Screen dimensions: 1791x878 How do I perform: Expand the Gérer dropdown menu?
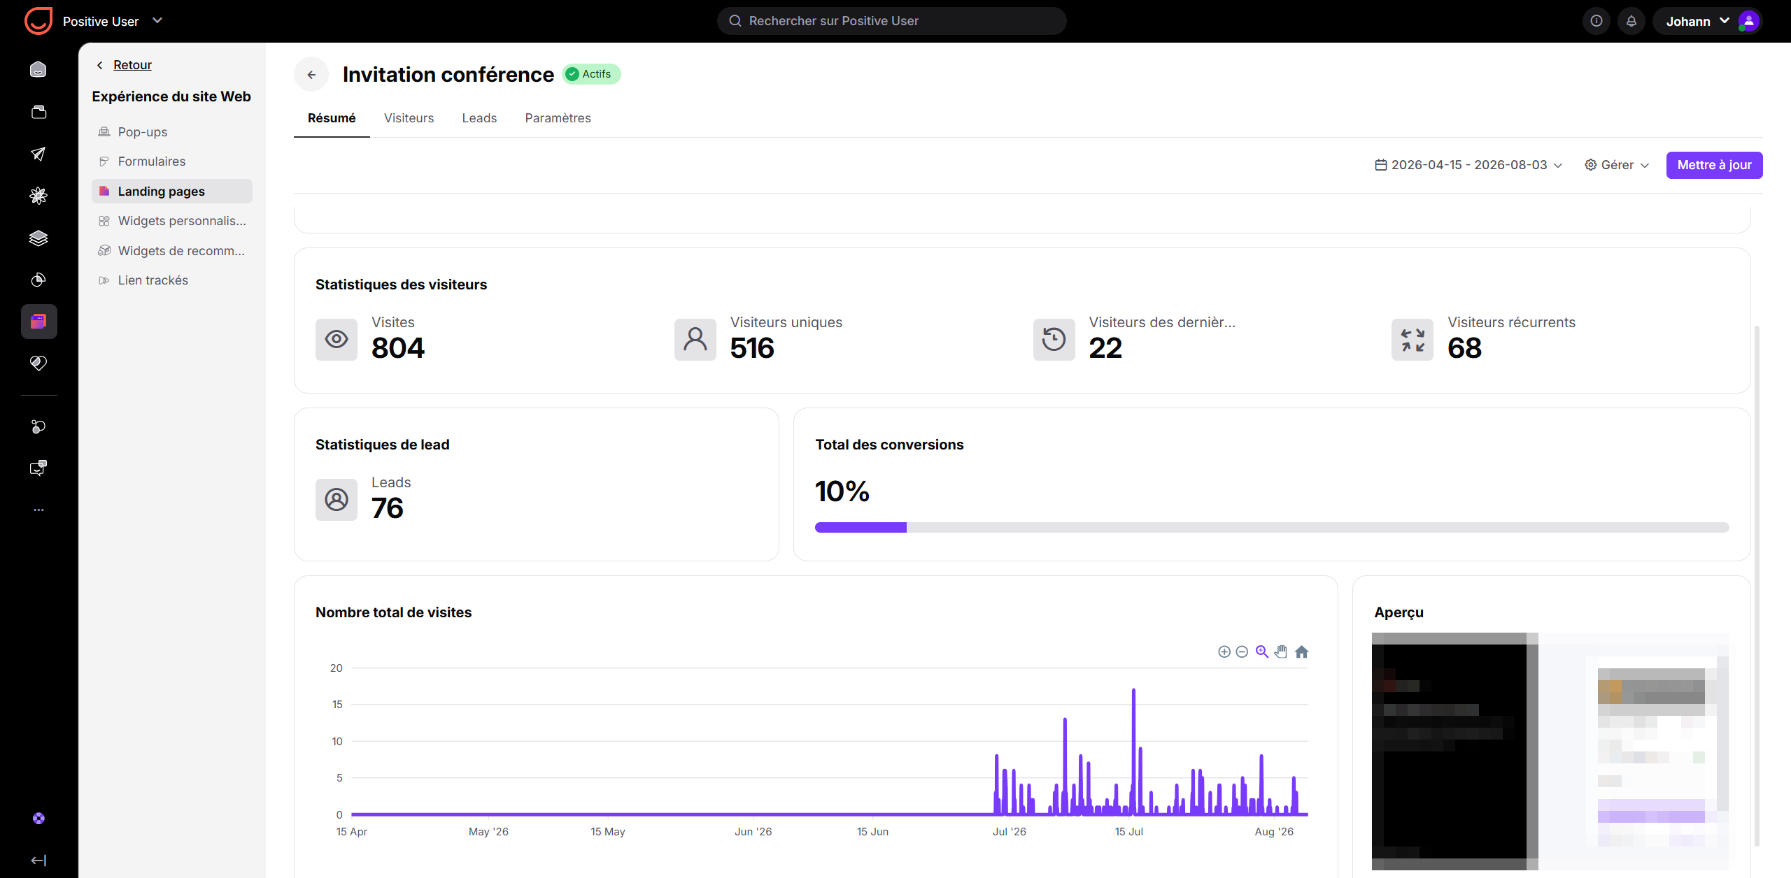[1617, 165]
